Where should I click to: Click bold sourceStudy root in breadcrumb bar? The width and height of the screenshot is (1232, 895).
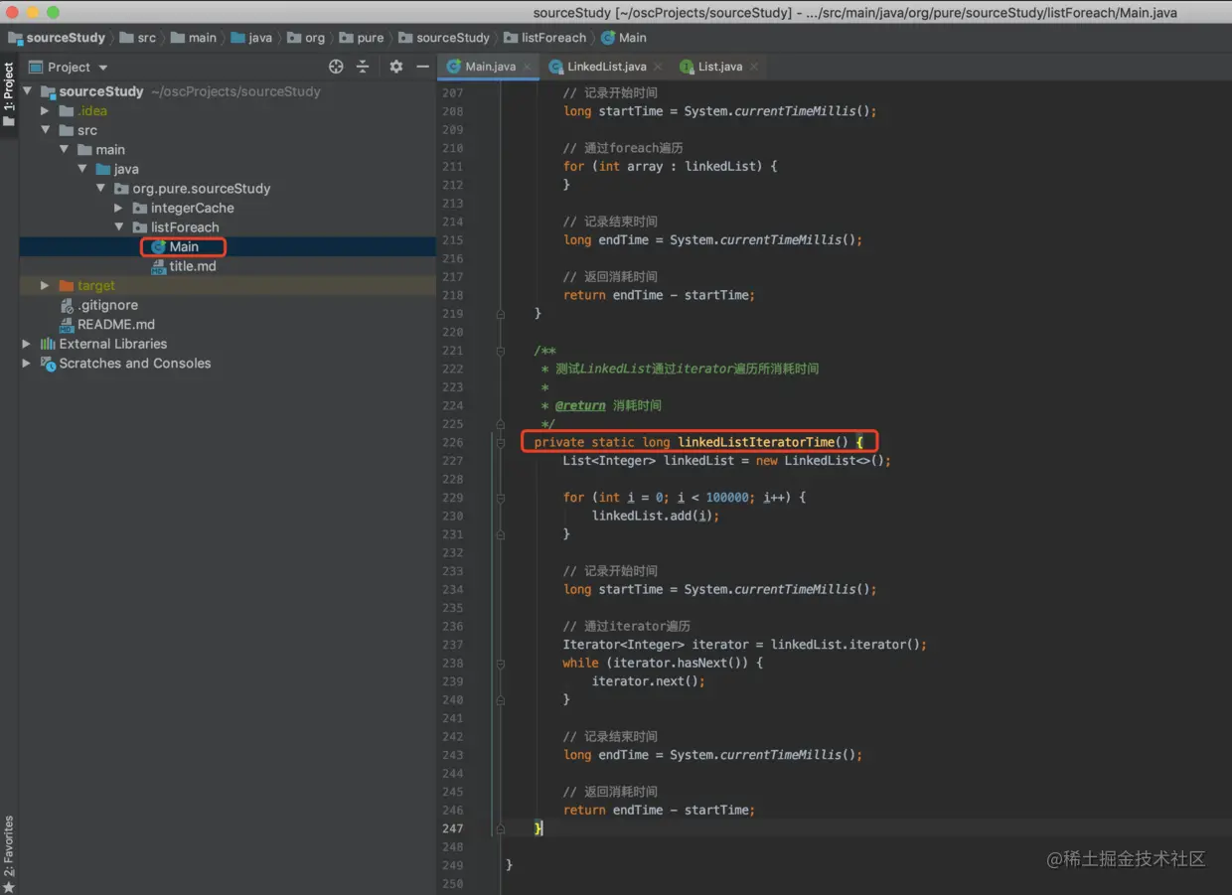coord(58,38)
